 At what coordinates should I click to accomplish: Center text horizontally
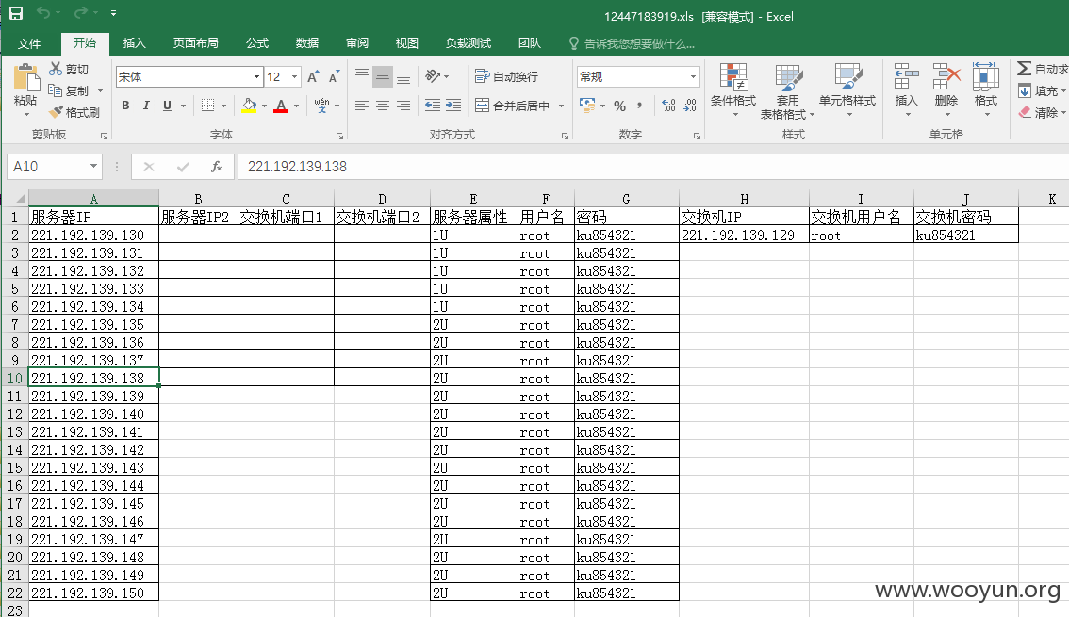tap(383, 106)
